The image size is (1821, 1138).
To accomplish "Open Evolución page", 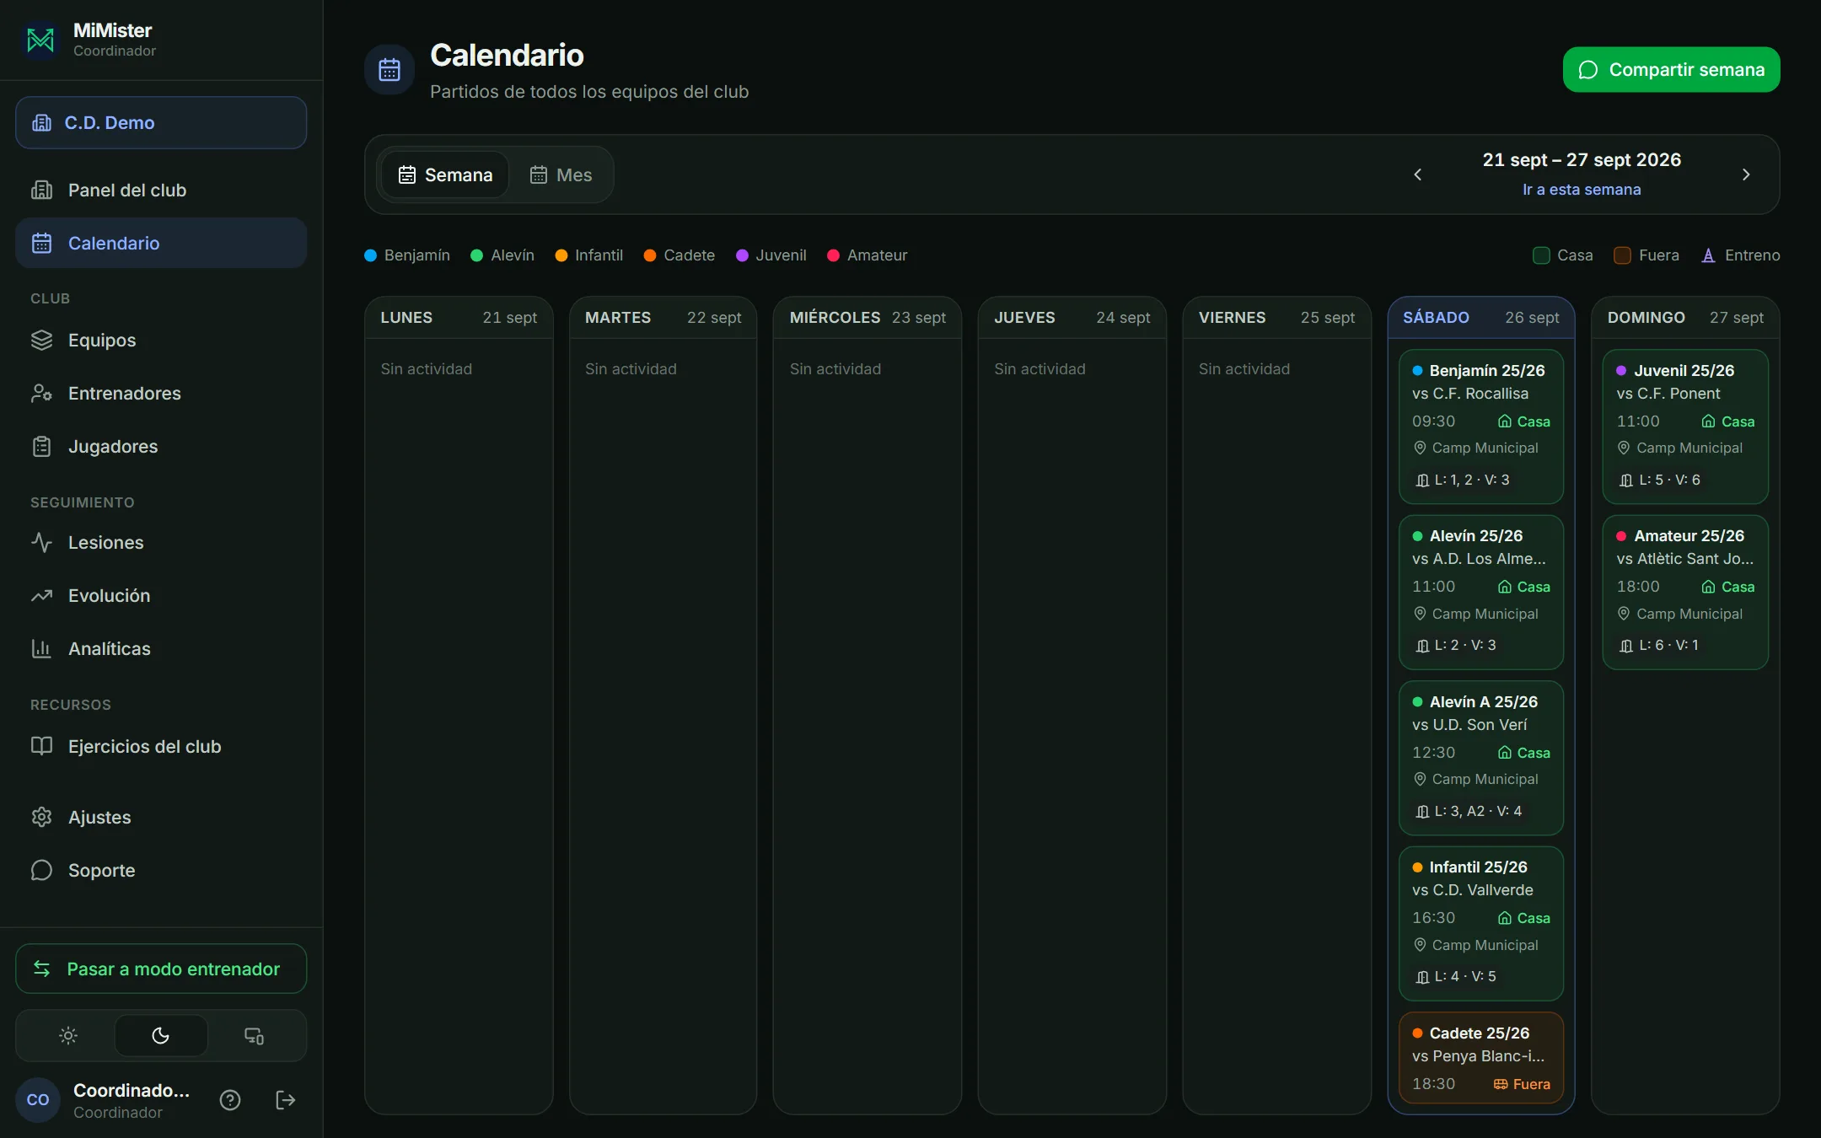I will pyautogui.click(x=161, y=596).
